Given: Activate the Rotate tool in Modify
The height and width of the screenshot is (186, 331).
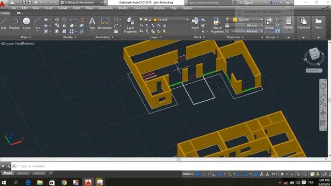Looking at the screenshot, I should (64, 20).
